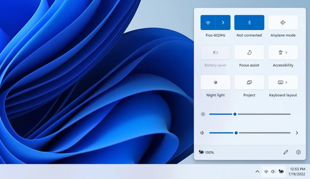Turn on Night light
The image size is (310, 179).
pos(215,82)
